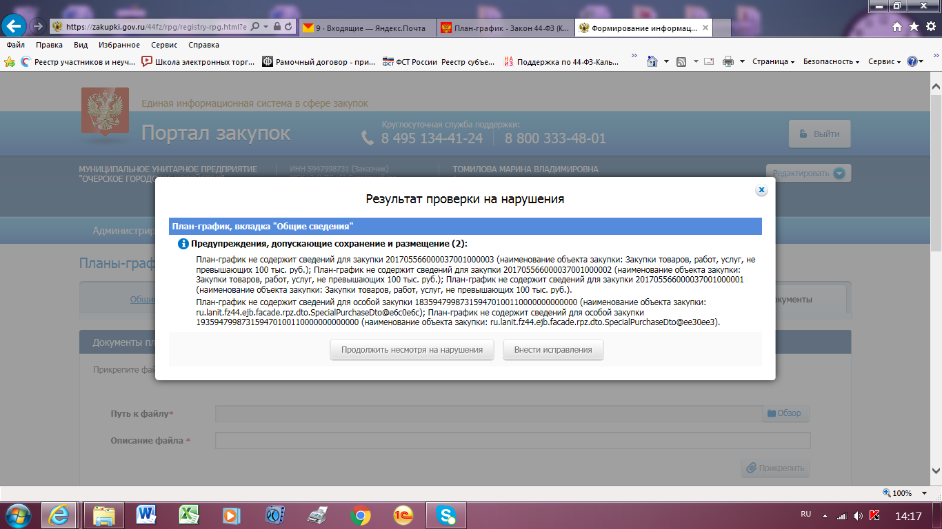Switch to План-график Закон 44-ФЗ tab
Image resolution: width=942 pixels, height=529 pixels.
(503, 28)
